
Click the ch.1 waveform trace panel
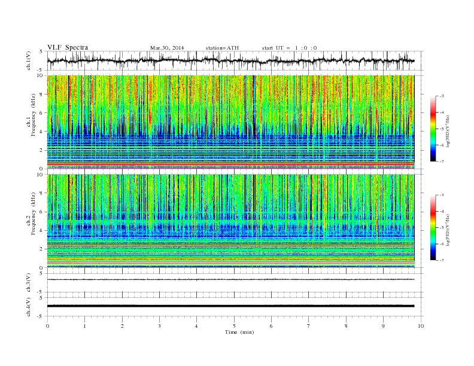point(235,60)
